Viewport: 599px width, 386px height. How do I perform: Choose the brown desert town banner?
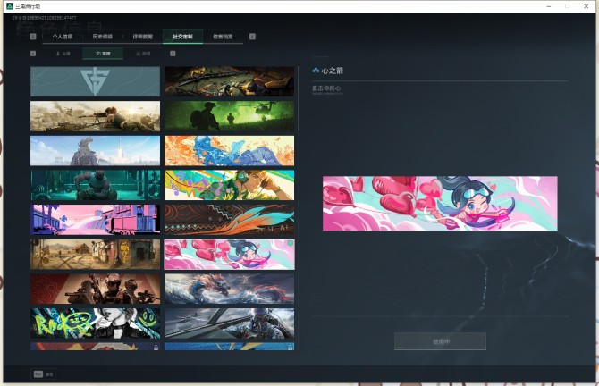pyautogui.click(x=95, y=255)
